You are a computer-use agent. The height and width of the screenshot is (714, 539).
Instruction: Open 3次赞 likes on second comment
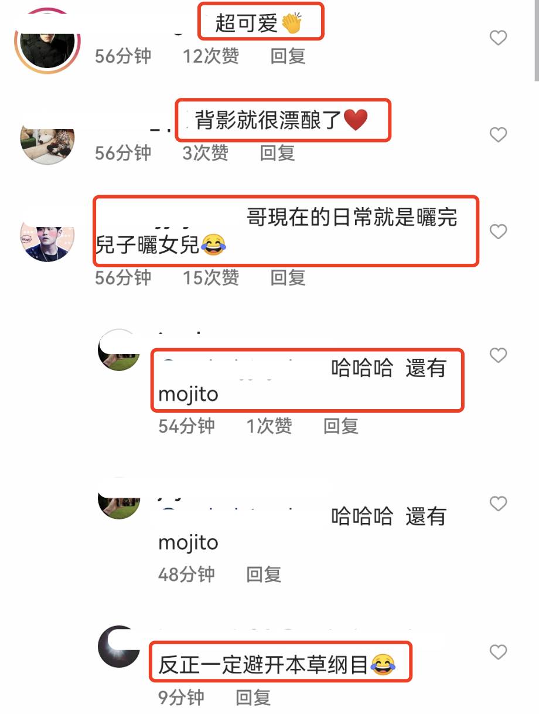click(206, 153)
